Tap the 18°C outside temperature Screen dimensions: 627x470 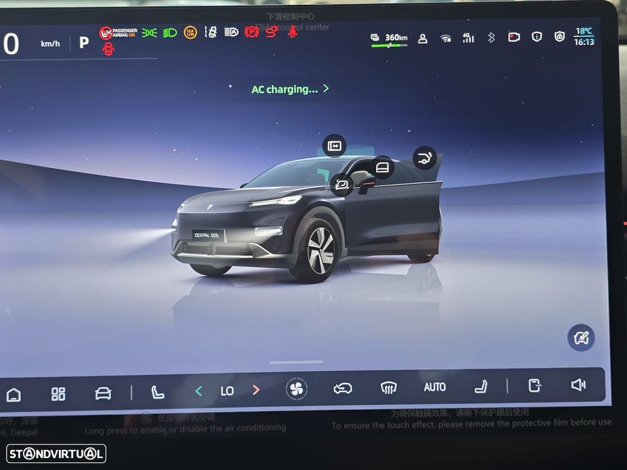click(x=584, y=31)
